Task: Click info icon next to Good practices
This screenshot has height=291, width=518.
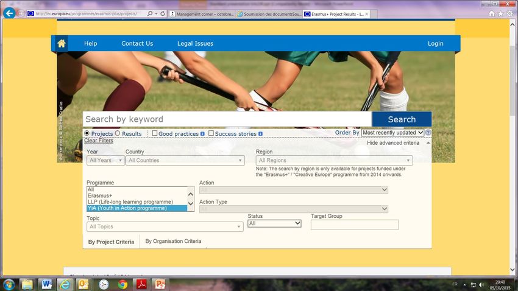Action: (202, 134)
